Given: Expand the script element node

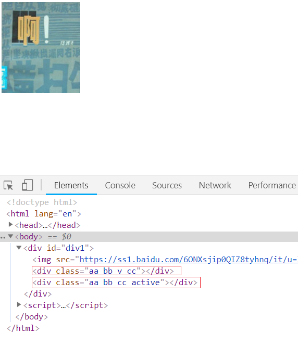Looking at the screenshot, I should tap(19, 304).
